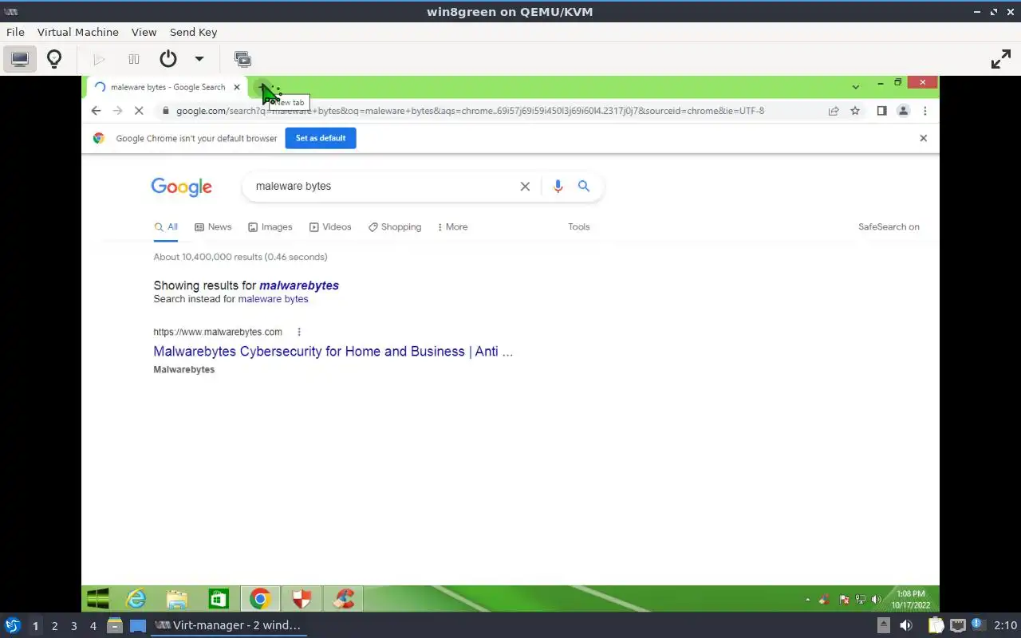Go back in Chrome
The height and width of the screenshot is (638, 1021).
(96, 111)
